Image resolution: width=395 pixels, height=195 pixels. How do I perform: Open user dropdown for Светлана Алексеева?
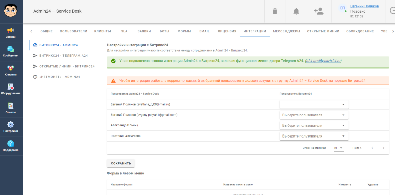[x=314, y=136]
